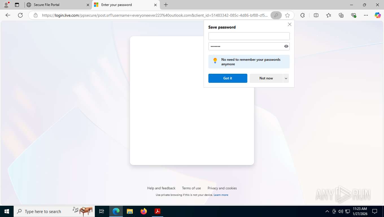Close the Save password popup
Image resolution: width=384 pixels, height=217 pixels.
[x=289, y=24]
